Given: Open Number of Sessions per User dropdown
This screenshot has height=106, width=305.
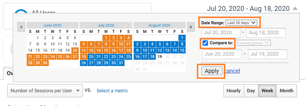Looking at the screenshot, I should 45,91.
